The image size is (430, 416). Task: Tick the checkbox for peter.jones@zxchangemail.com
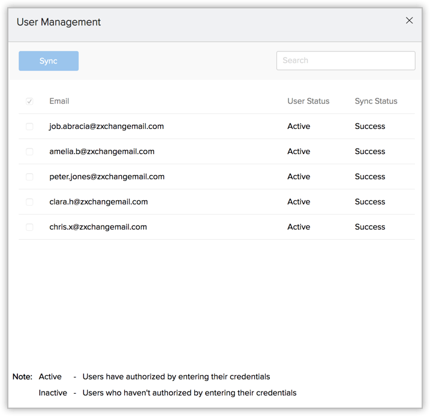(29, 177)
